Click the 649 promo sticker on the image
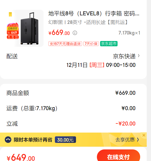 tap(13, 31)
